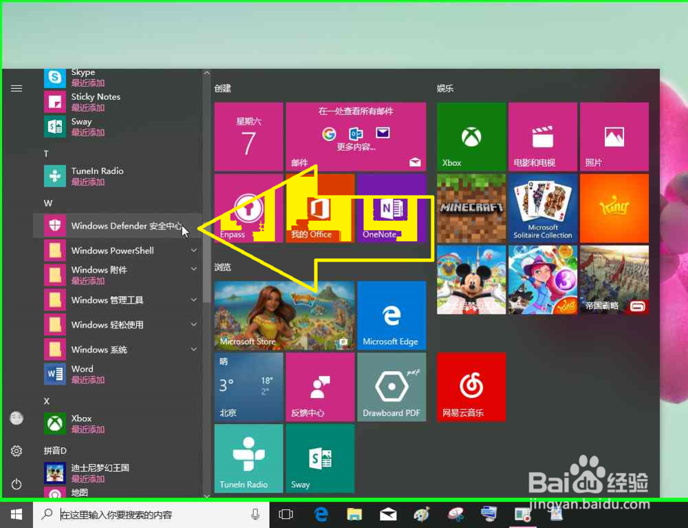Open Settings gear in Start menu
The width and height of the screenshot is (688, 528).
17,451
